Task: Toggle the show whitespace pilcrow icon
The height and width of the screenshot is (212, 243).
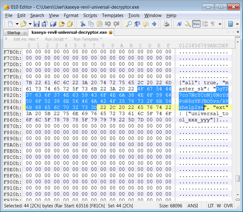Action: pos(213,24)
